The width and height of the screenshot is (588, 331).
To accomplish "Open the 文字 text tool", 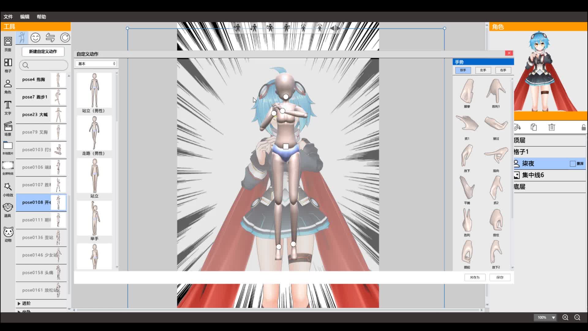I will click(8, 105).
